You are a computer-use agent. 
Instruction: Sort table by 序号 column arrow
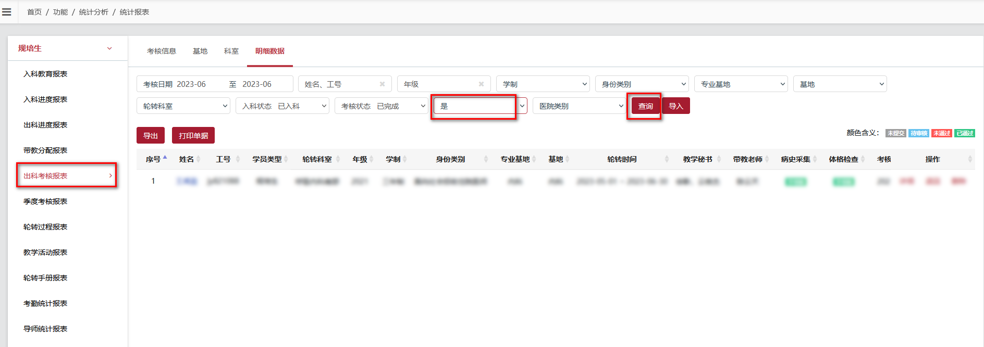(165, 157)
